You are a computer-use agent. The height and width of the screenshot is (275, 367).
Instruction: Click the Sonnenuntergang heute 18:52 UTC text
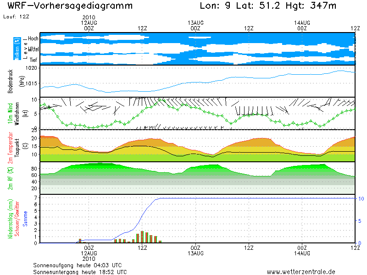[80, 272]
